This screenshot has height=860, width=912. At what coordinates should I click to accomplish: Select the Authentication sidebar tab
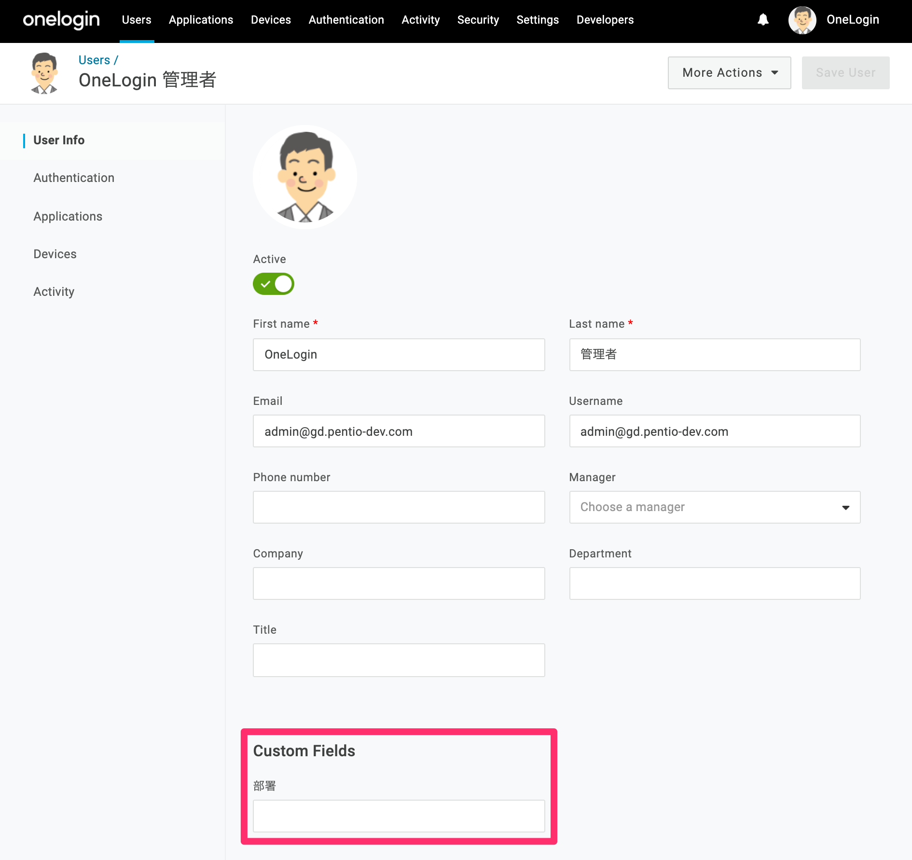tap(74, 178)
